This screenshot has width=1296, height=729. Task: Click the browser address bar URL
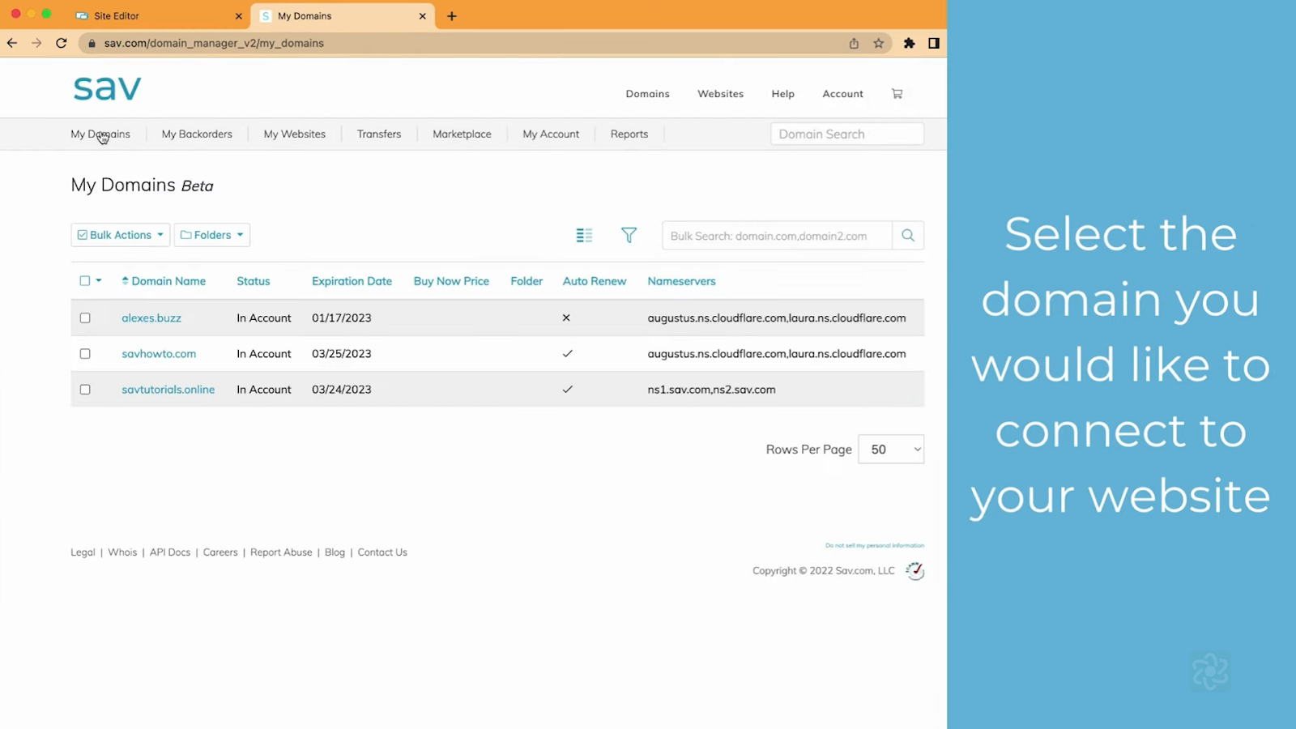(x=214, y=44)
